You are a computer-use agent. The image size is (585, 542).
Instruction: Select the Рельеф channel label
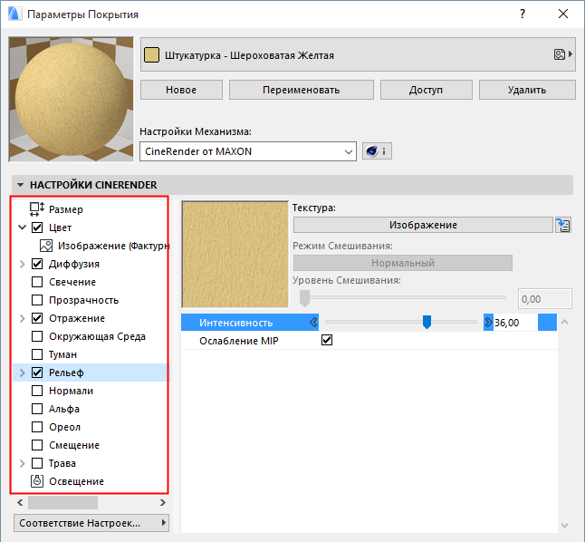pyautogui.click(x=66, y=373)
